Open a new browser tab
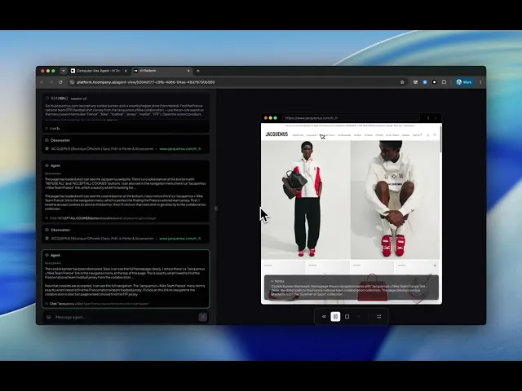 (x=198, y=71)
